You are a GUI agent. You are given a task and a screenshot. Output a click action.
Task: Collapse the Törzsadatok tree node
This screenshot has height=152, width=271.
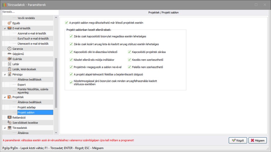click(5, 128)
